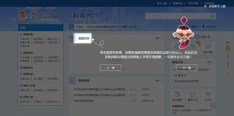The width and height of the screenshot is (234, 116).
Task: Open 课程公告 link
Action: [25, 90]
